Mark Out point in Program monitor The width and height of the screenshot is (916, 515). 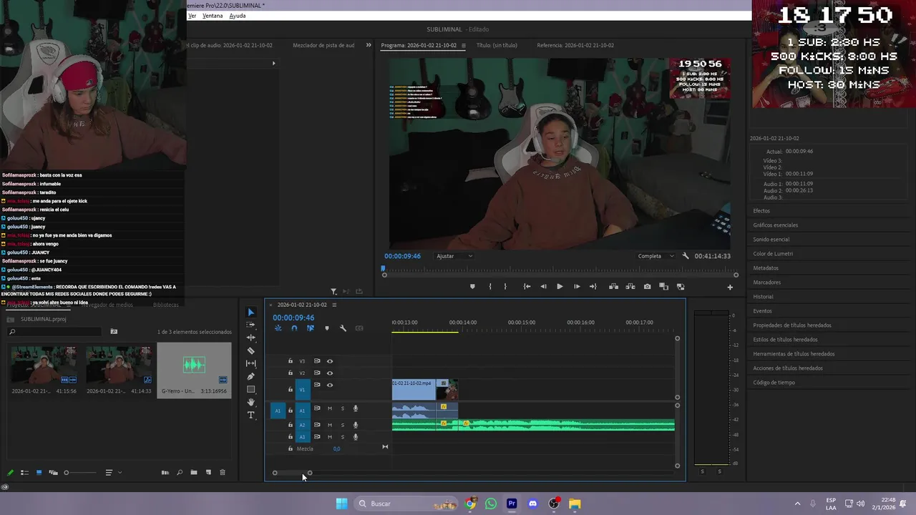click(505, 287)
